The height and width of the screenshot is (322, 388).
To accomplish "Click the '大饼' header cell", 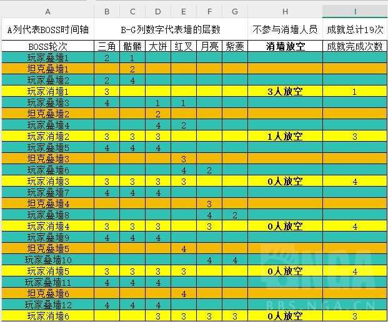I will pos(158,46).
